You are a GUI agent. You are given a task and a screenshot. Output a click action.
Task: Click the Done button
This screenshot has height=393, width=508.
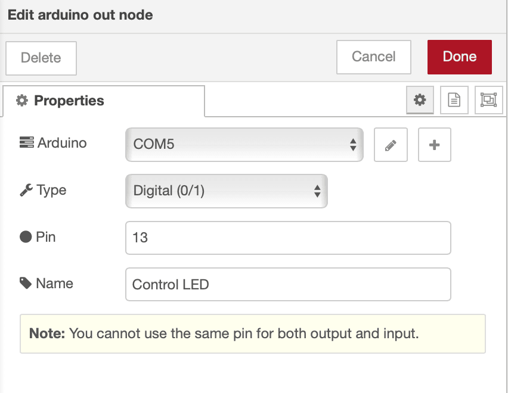459,57
